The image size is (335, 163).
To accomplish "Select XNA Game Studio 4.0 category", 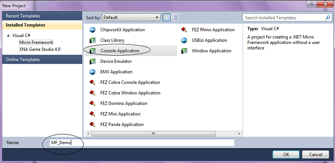I will click(x=40, y=50).
